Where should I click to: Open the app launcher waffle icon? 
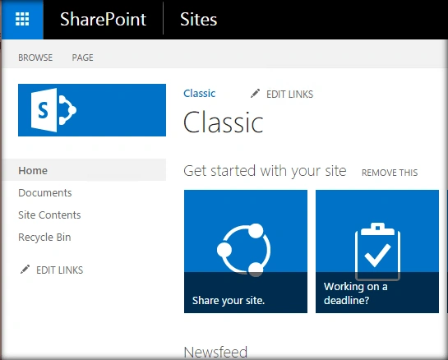click(22, 19)
